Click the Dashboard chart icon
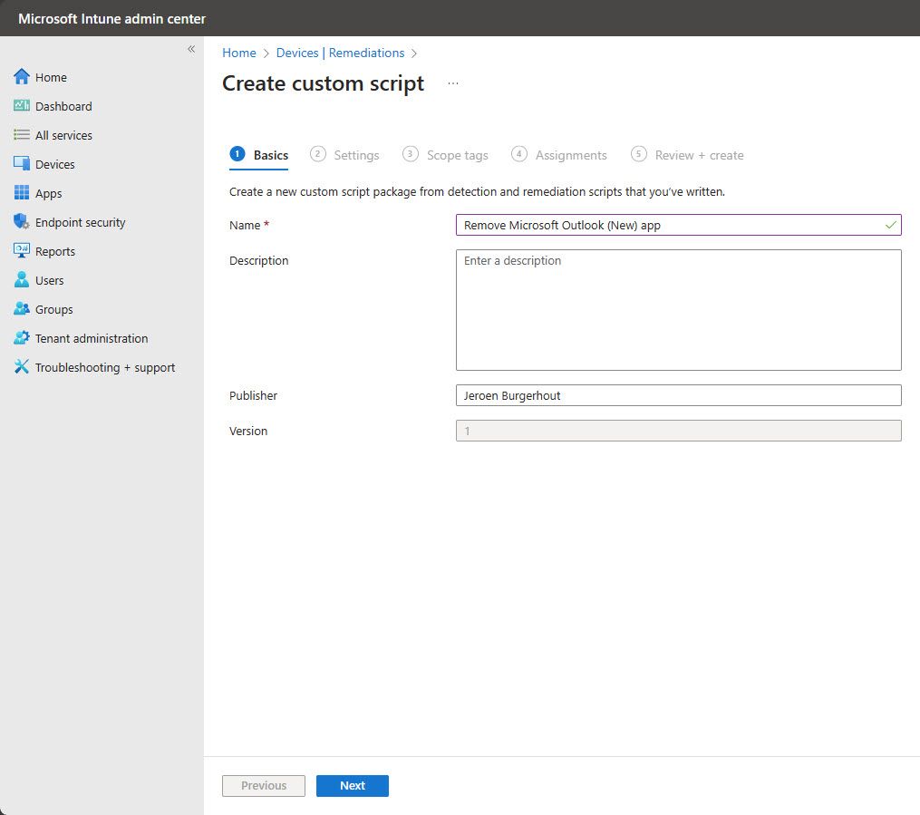 pyautogui.click(x=22, y=106)
